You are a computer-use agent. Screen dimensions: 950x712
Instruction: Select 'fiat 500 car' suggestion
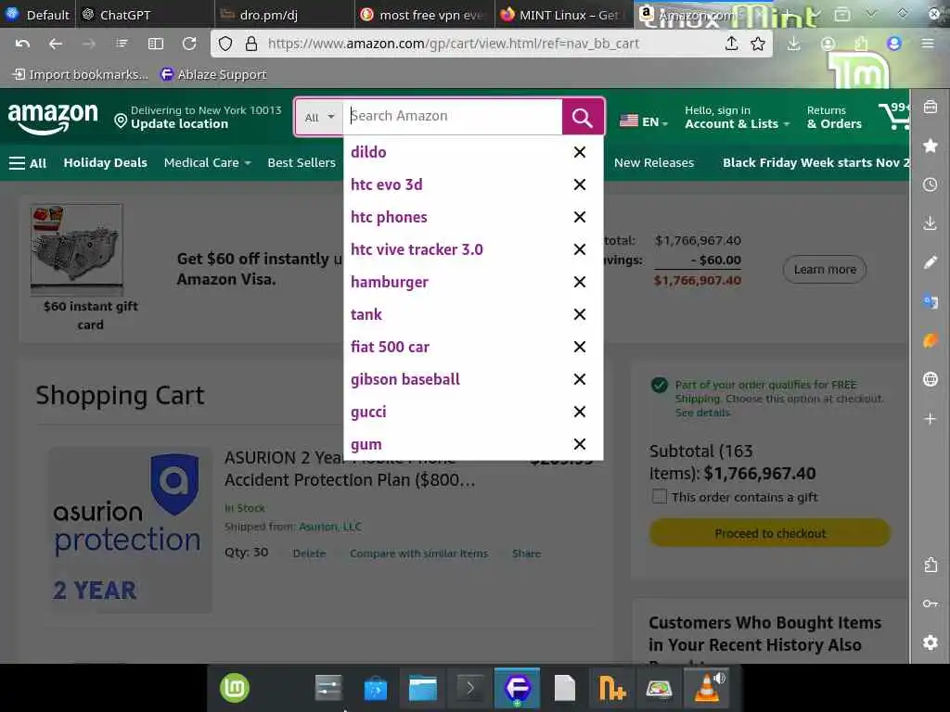[390, 347]
